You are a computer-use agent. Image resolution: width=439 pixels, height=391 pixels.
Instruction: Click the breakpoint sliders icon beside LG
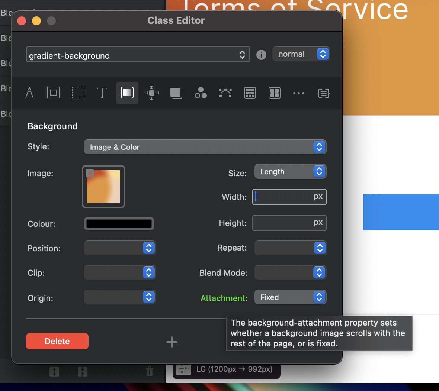[184, 369]
